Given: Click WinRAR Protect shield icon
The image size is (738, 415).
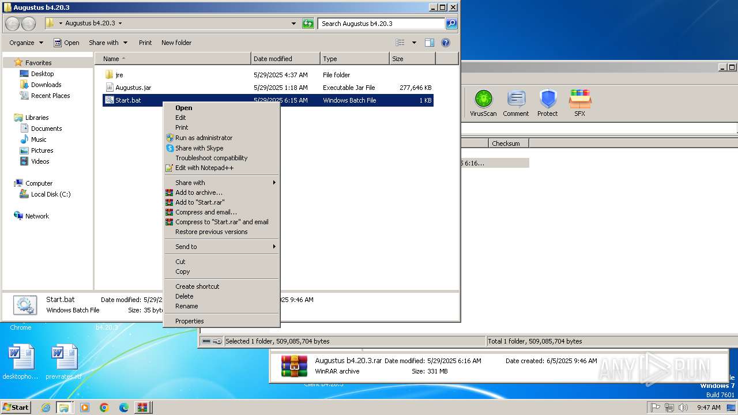Looking at the screenshot, I should tap(548, 103).
